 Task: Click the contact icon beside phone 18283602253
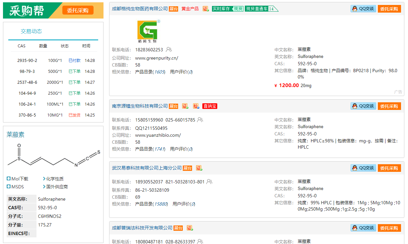click(x=169, y=50)
